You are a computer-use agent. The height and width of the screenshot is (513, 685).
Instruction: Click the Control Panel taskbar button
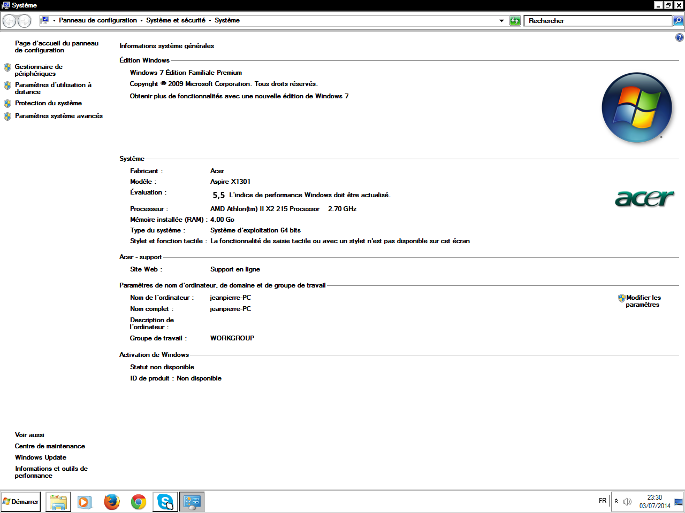point(192,502)
